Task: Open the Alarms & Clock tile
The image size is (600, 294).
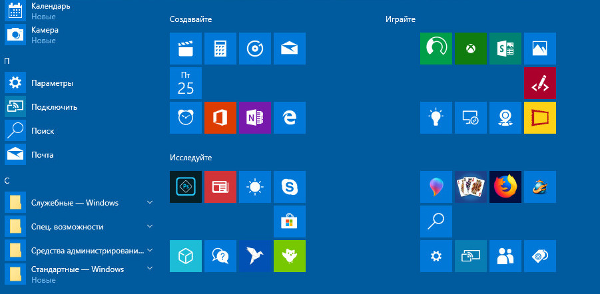Action: click(186, 118)
